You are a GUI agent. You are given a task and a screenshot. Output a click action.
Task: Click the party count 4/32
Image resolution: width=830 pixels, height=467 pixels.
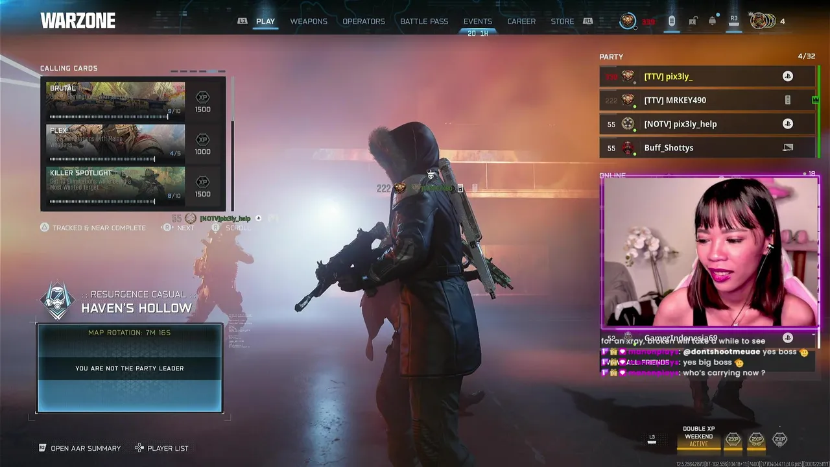coord(806,56)
